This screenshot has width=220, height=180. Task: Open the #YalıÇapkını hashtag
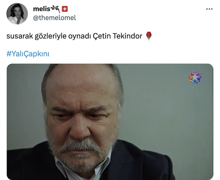point(28,54)
